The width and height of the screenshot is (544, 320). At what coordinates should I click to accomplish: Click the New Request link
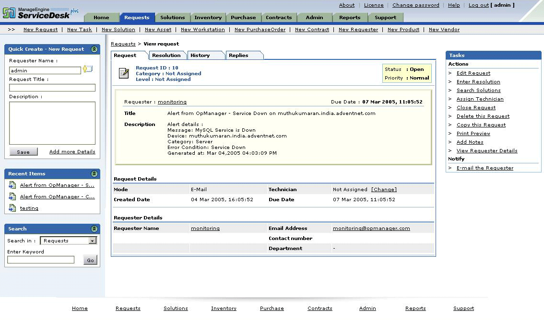[41, 29]
